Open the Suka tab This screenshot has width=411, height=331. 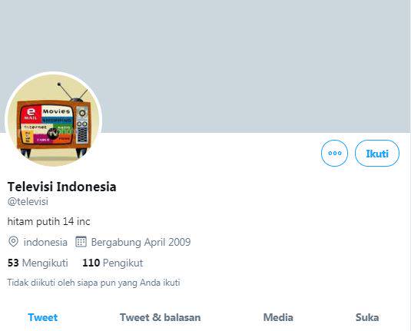pyautogui.click(x=367, y=317)
